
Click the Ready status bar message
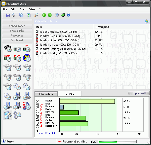coord(10,141)
